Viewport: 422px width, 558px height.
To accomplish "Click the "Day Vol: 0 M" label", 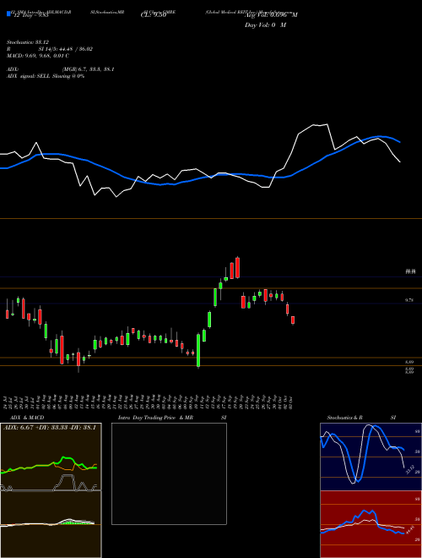I will (265, 25).
